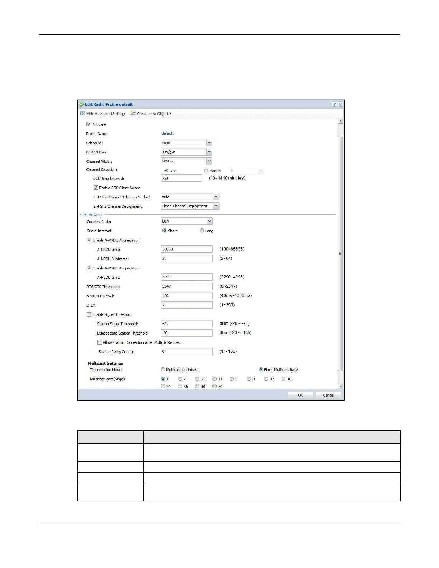The width and height of the screenshot is (439, 568).
Task: Open 2.4 GHz Channel Selection Method dropdown
Action: point(216,197)
